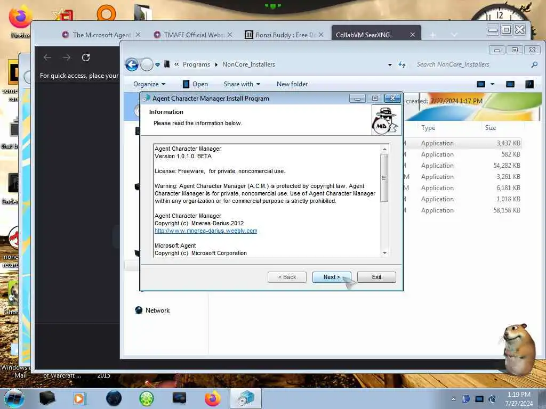
Task: Click the down arrow of the installer text scrollbar
Action: click(x=384, y=253)
